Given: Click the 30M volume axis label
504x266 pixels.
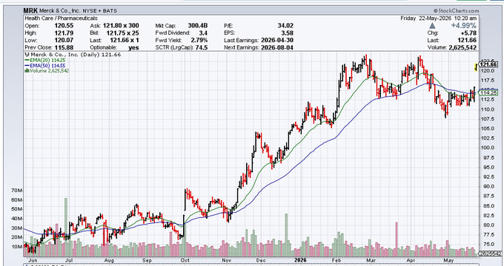Looking at the screenshot, I should pyautogui.click(x=17, y=228).
